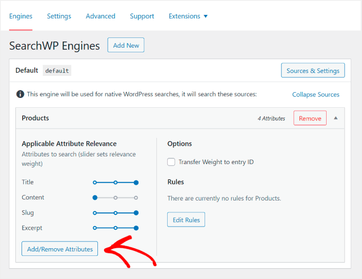
Task: Click the SearchWP Engines page title
Action: [54, 46]
